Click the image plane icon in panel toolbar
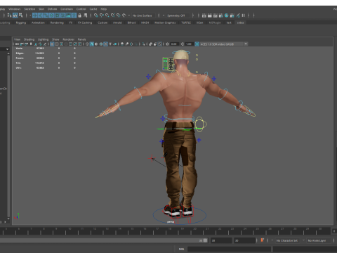Image resolution: width=337 pixels, height=253 pixels. [x=36, y=44]
